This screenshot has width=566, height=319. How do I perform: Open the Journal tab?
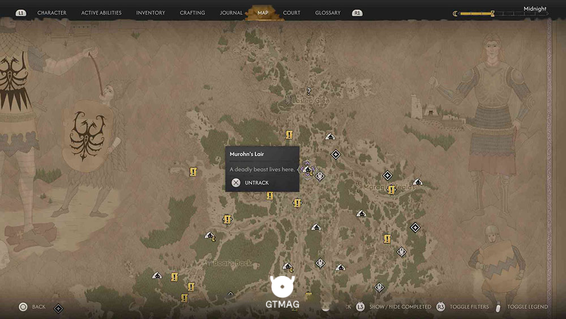click(x=231, y=12)
